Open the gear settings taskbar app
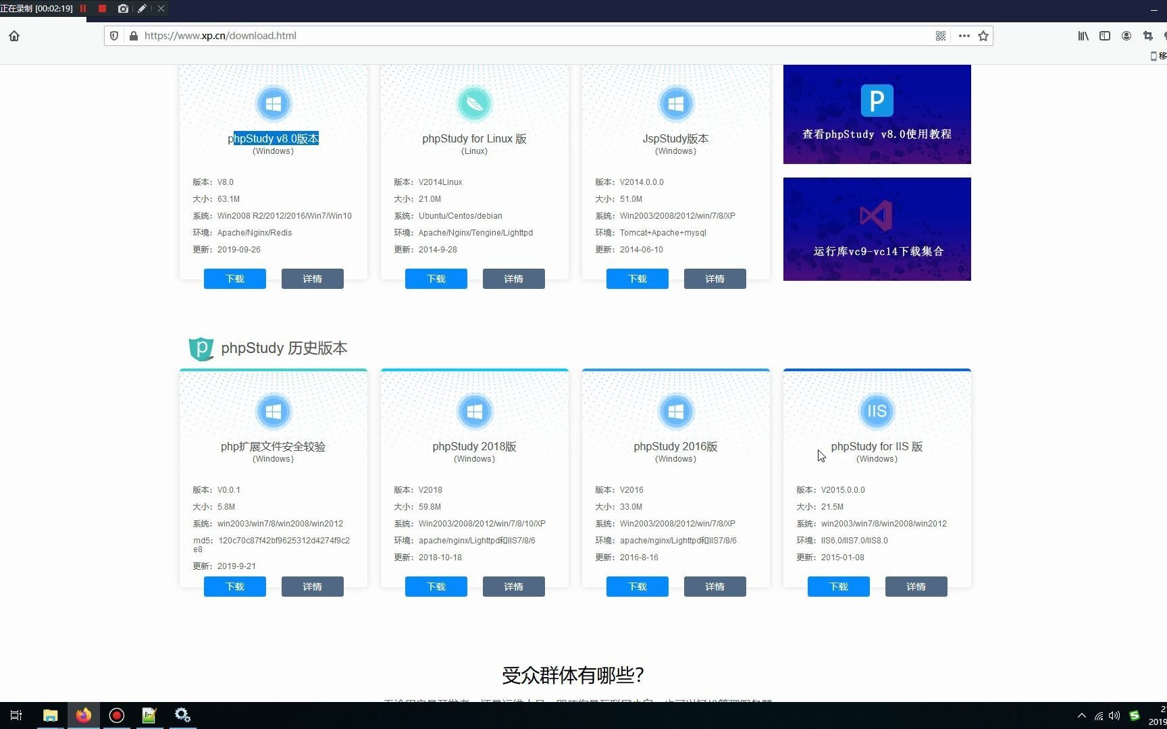This screenshot has width=1167, height=729. coord(182,715)
